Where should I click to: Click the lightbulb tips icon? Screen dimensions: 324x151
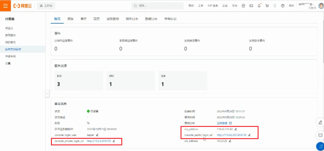coord(275,6)
